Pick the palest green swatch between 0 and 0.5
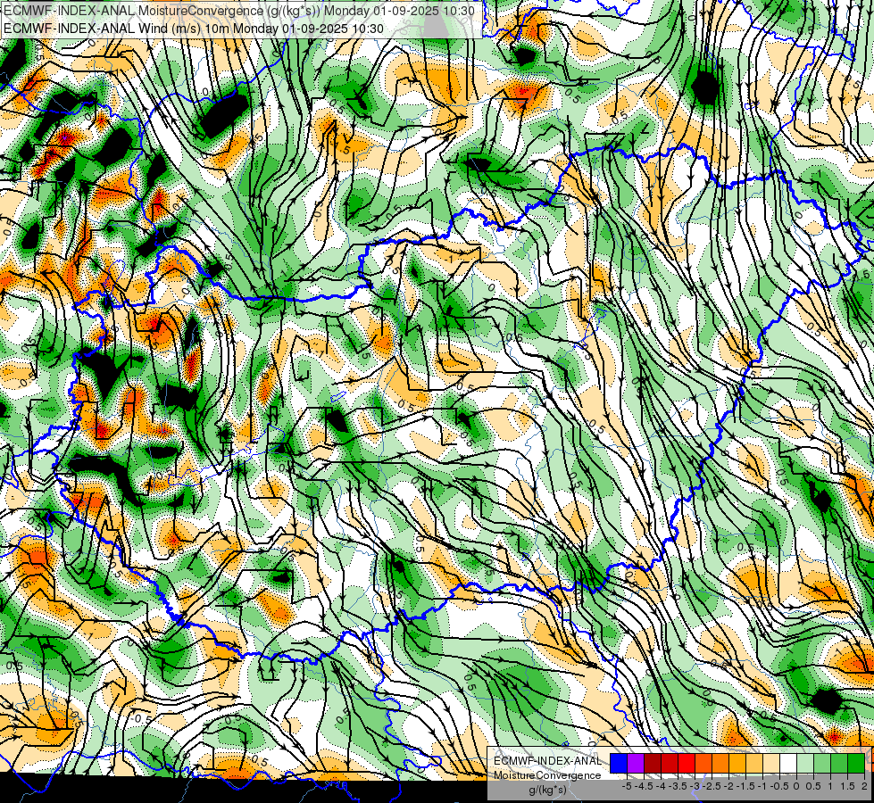The width and height of the screenshot is (874, 803). 805,763
